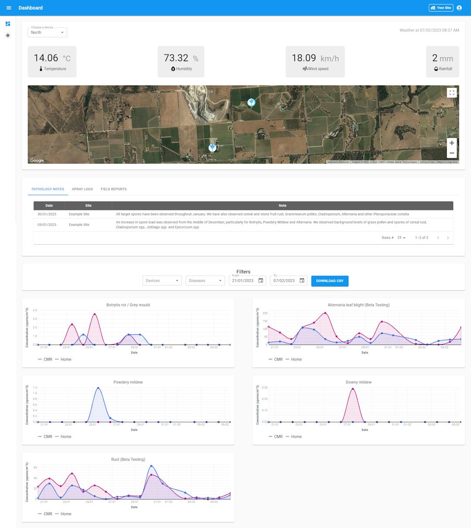Open the Choose a device dropdown

point(47,32)
